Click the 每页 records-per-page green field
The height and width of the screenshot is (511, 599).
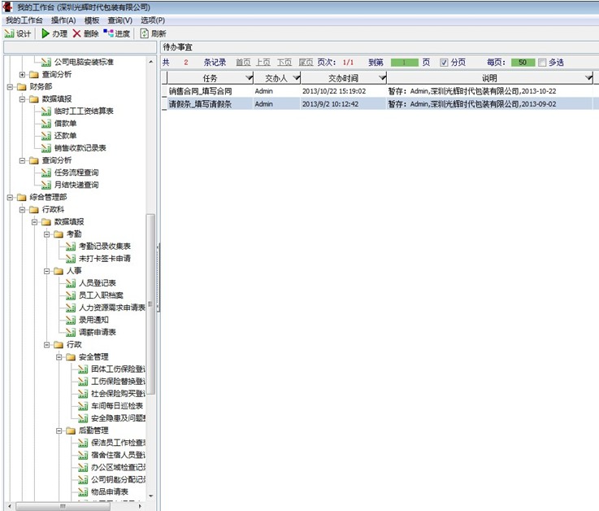[x=523, y=62]
